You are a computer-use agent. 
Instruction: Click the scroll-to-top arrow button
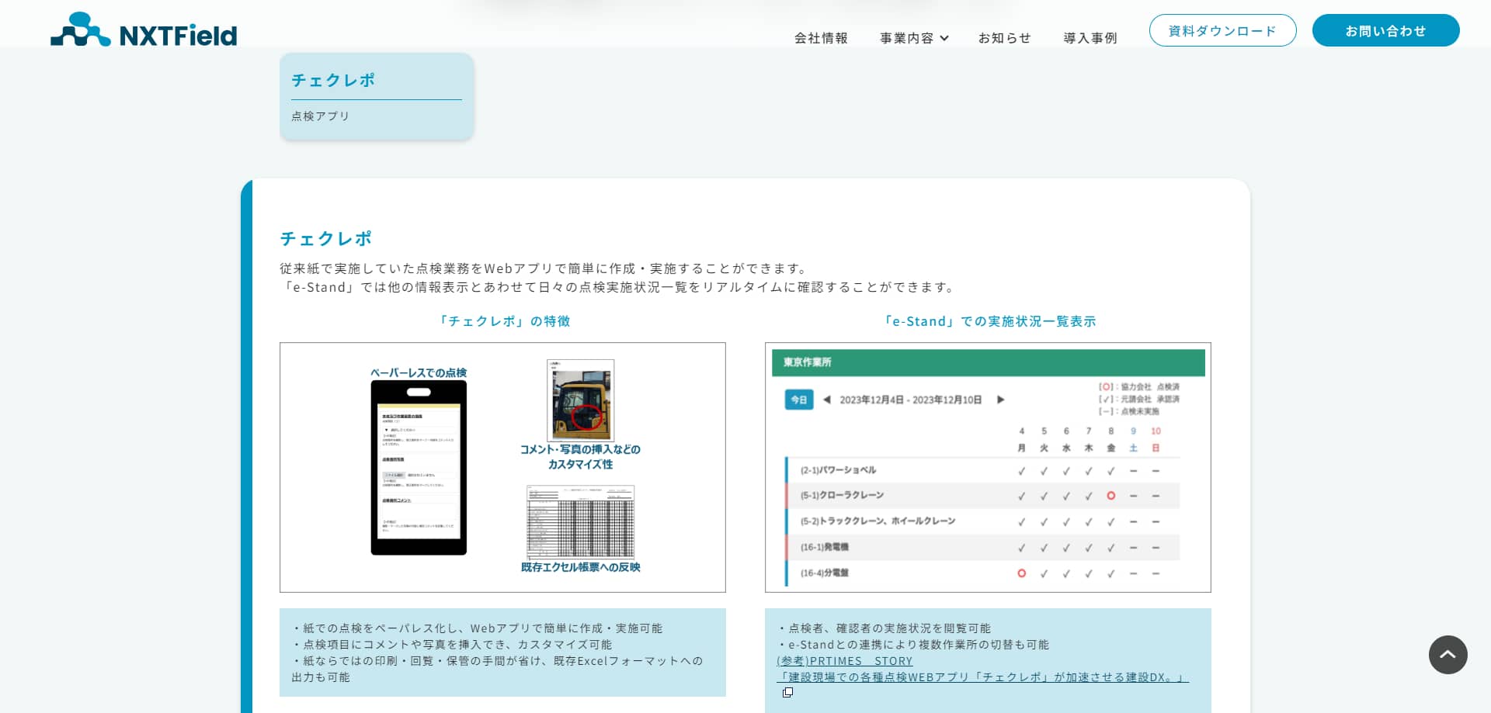tap(1448, 655)
